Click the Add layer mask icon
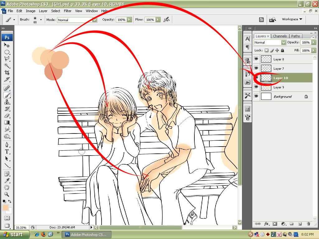This screenshot has height=239, width=319. point(275,223)
